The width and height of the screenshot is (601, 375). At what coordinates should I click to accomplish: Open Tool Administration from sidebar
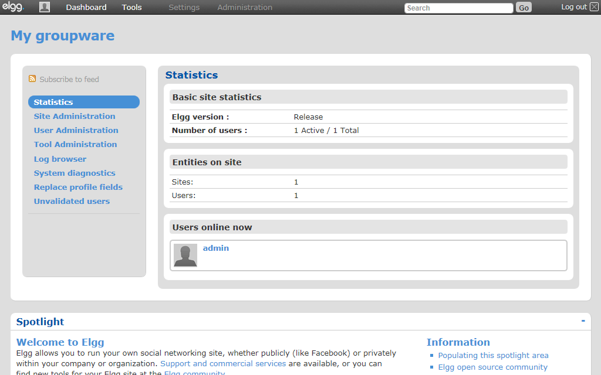tap(75, 144)
